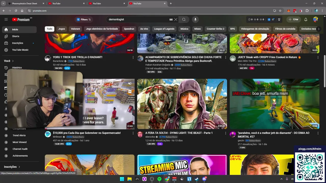Click the MetaMask fox extension
Image resolution: width=326 pixels, height=183 pixels.
[289, 11]
